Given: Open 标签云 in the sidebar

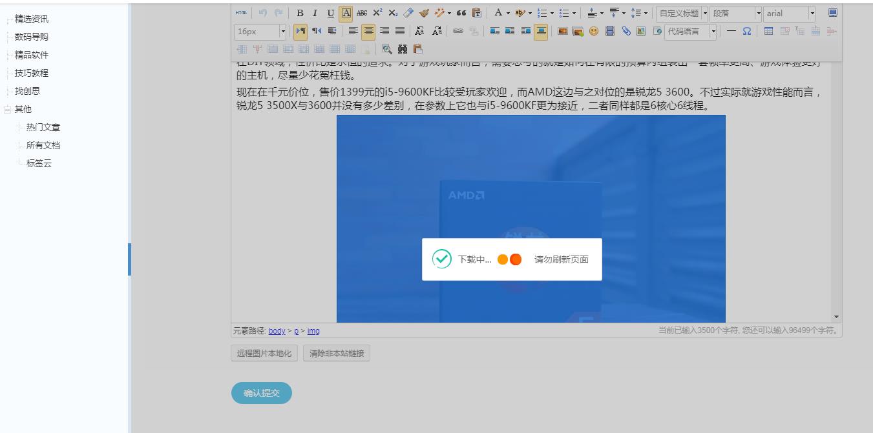Looking at the screenshot, I should coord(39,164).
